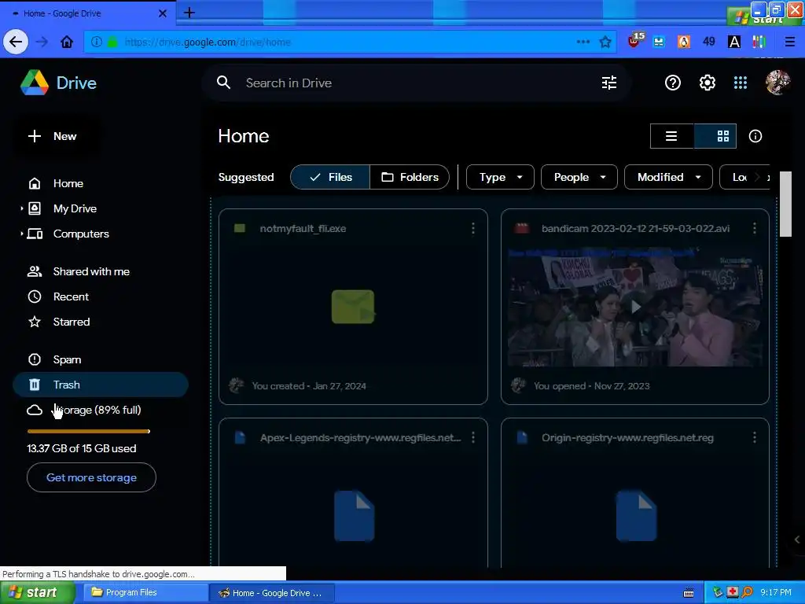Click the A extension icon in toolbar
Viewport: 805px width, 604px height.
point(734,42)
